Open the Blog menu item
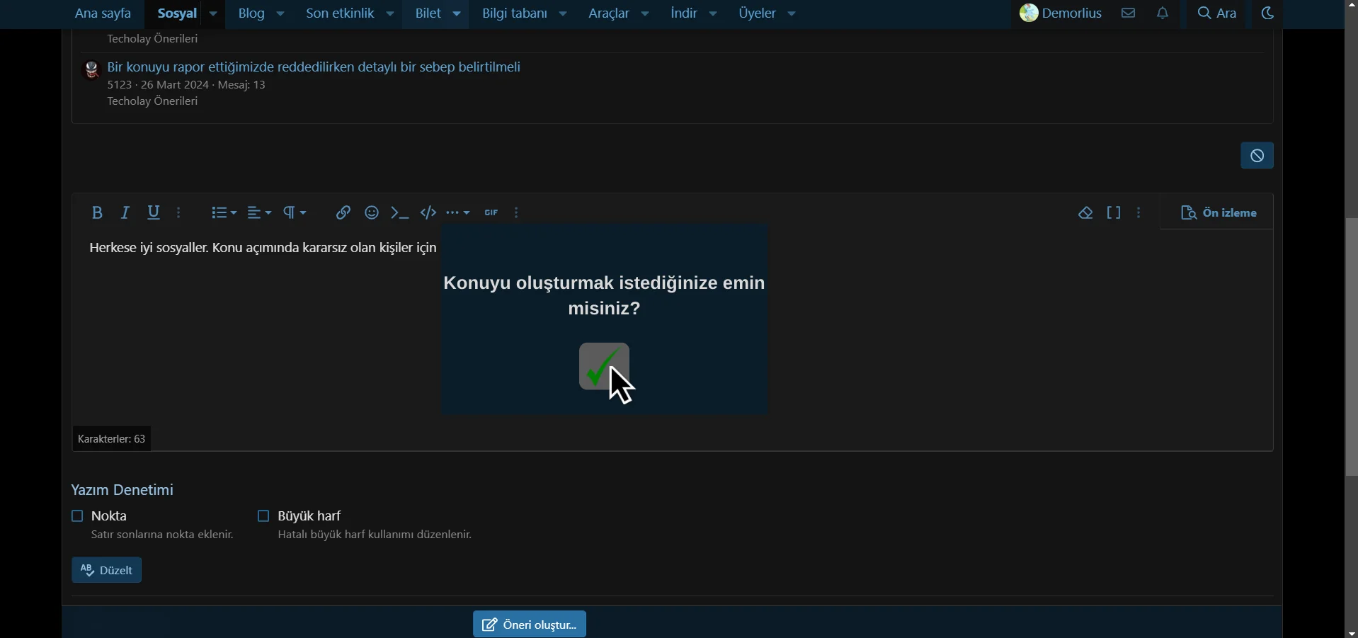The image size is (1358, 638). 252,13
